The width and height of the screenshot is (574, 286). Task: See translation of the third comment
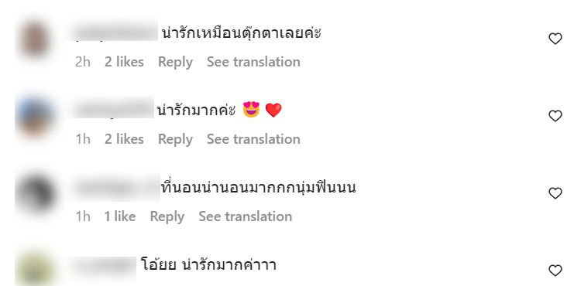(246, 216)
